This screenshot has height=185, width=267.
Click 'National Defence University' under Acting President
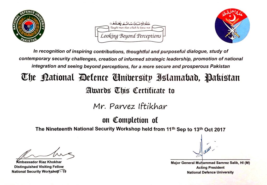pos(210,172)
